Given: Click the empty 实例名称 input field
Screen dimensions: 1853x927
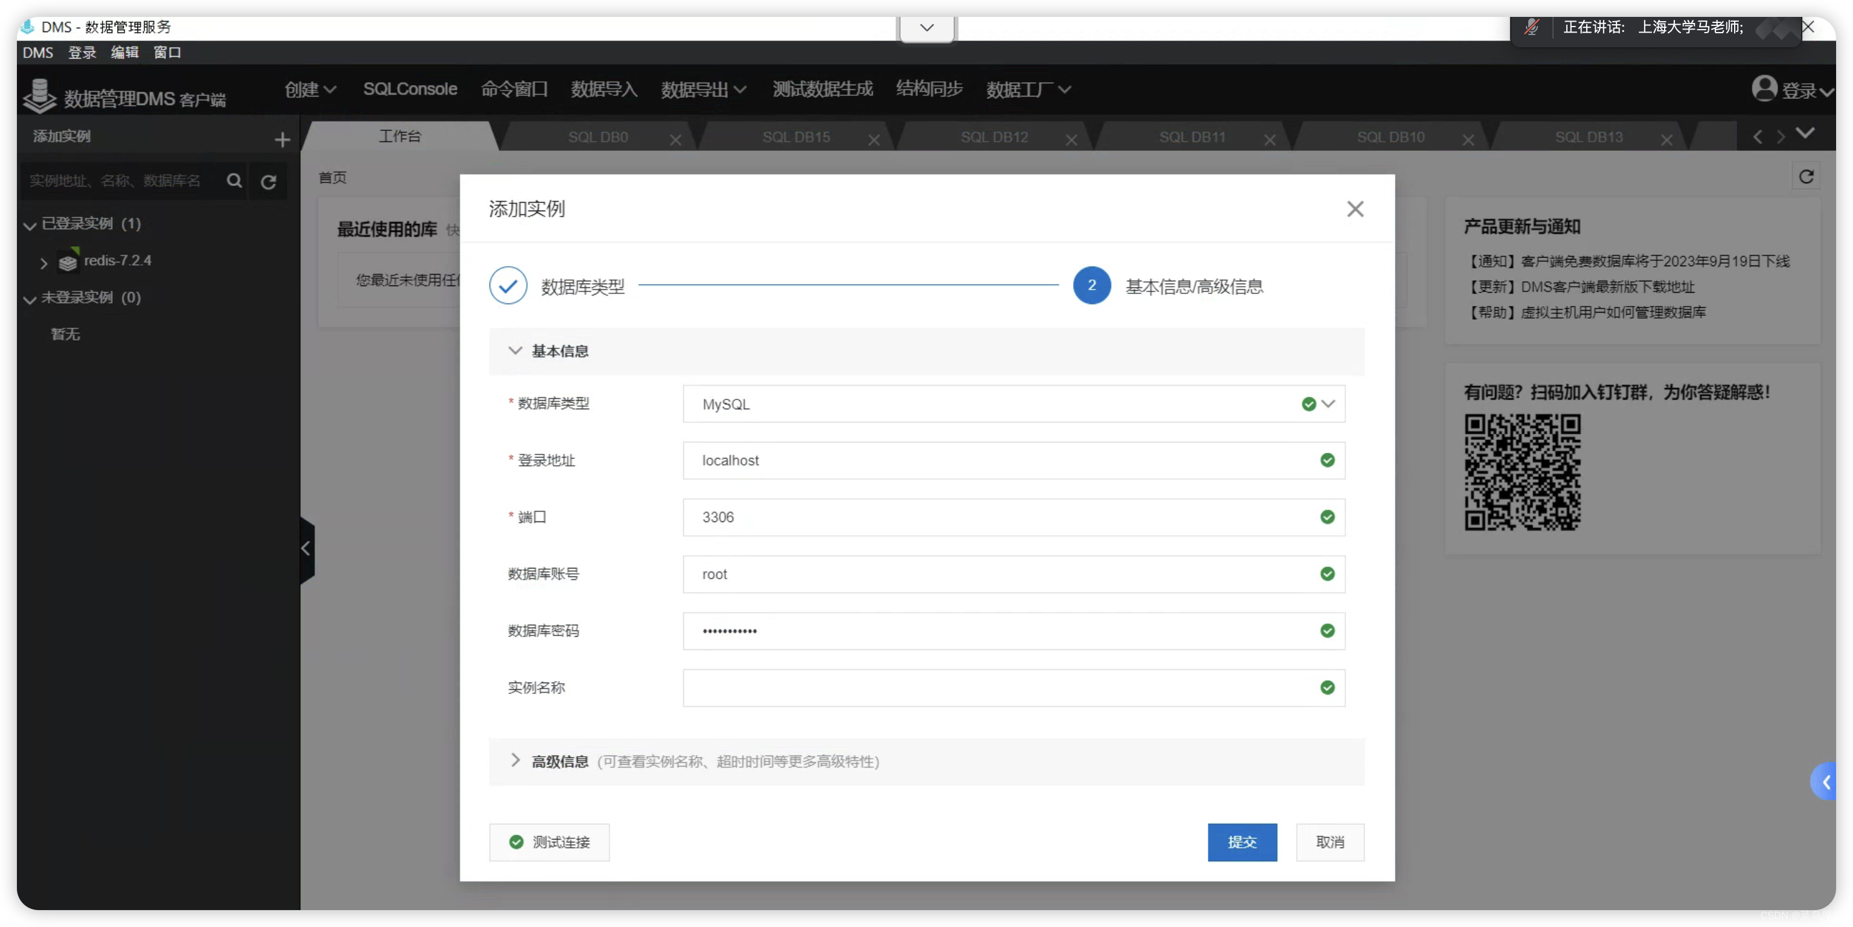Looking at the screenshot, I should pyautogui.click(x=1013, y=687).
